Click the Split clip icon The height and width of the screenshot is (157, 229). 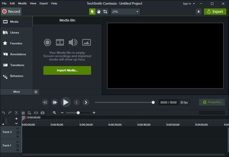[36, 113]
